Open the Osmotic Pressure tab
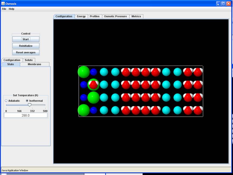This screenshot has width=233, height=175. (x=115, y=16)
